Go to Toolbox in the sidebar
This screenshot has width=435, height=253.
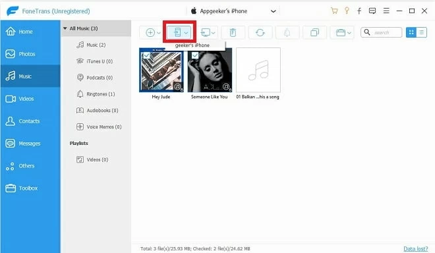point(30,188)
